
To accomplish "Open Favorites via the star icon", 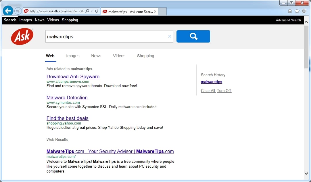I will tap(297, 10).
